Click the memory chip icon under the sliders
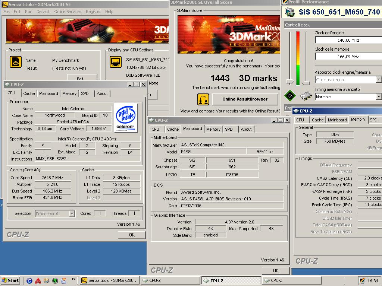This screenshot has width=382, height=286. (x=306, y=96)
